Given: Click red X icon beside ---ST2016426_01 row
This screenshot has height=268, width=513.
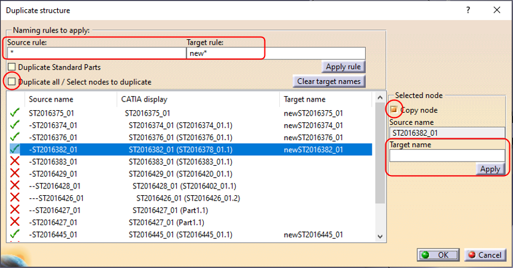Looking at the screenshot, I should 15,198.
